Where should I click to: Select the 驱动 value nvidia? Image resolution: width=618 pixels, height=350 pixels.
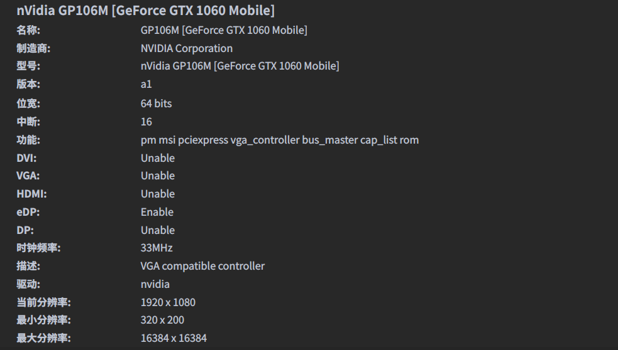(155, 284)
